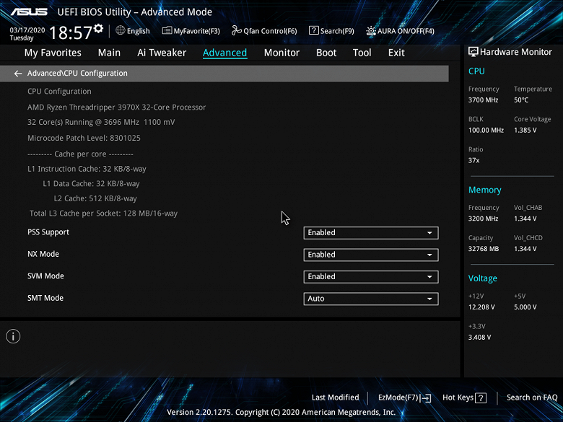Switch to EzMode(F7)
Image resolution: width=563 pixels, height=422 pixels.
(x=405, y=397)
